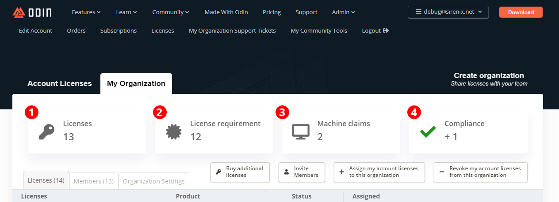Image resolution: width=559 pixels, height=202 pixels.
Task: Click 'Share licenses with your team' text
Action: (489, 83)
